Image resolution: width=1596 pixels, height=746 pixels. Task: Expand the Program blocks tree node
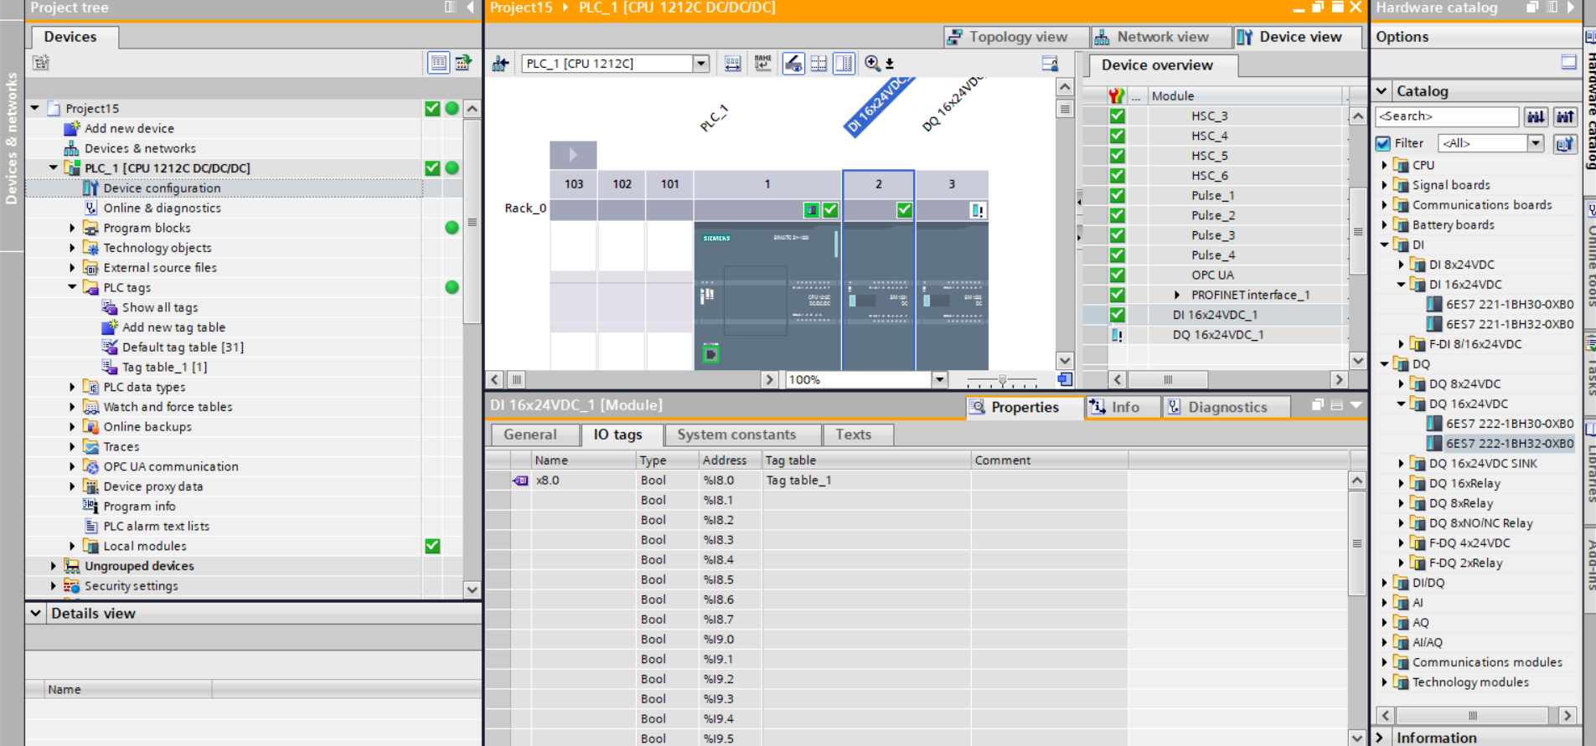pos(72,228)
